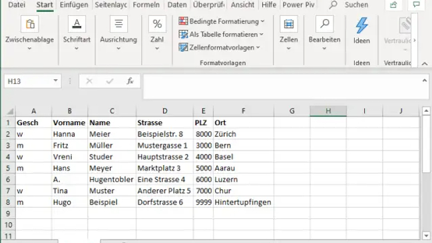Select the cell containing Aarau
Image resolution: width=432 pixels, height=243 pixels.
243,168
